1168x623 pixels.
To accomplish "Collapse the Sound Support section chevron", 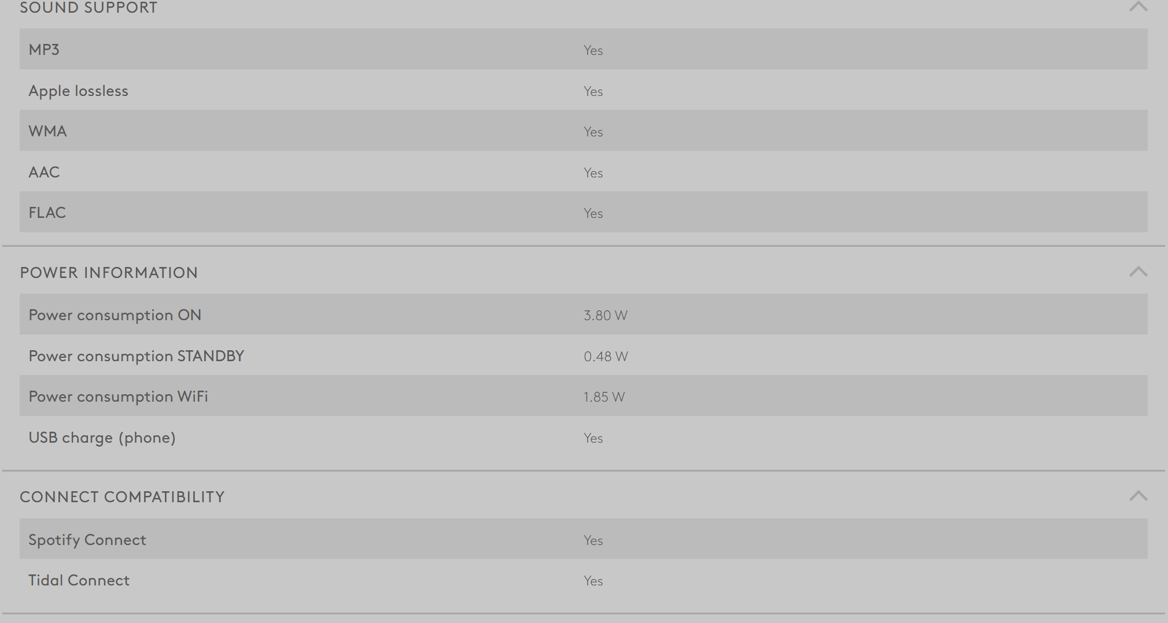I will pyautogui.click(x=1138, y=6).
